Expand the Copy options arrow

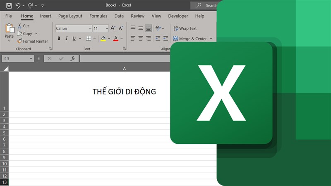point(36,33)
